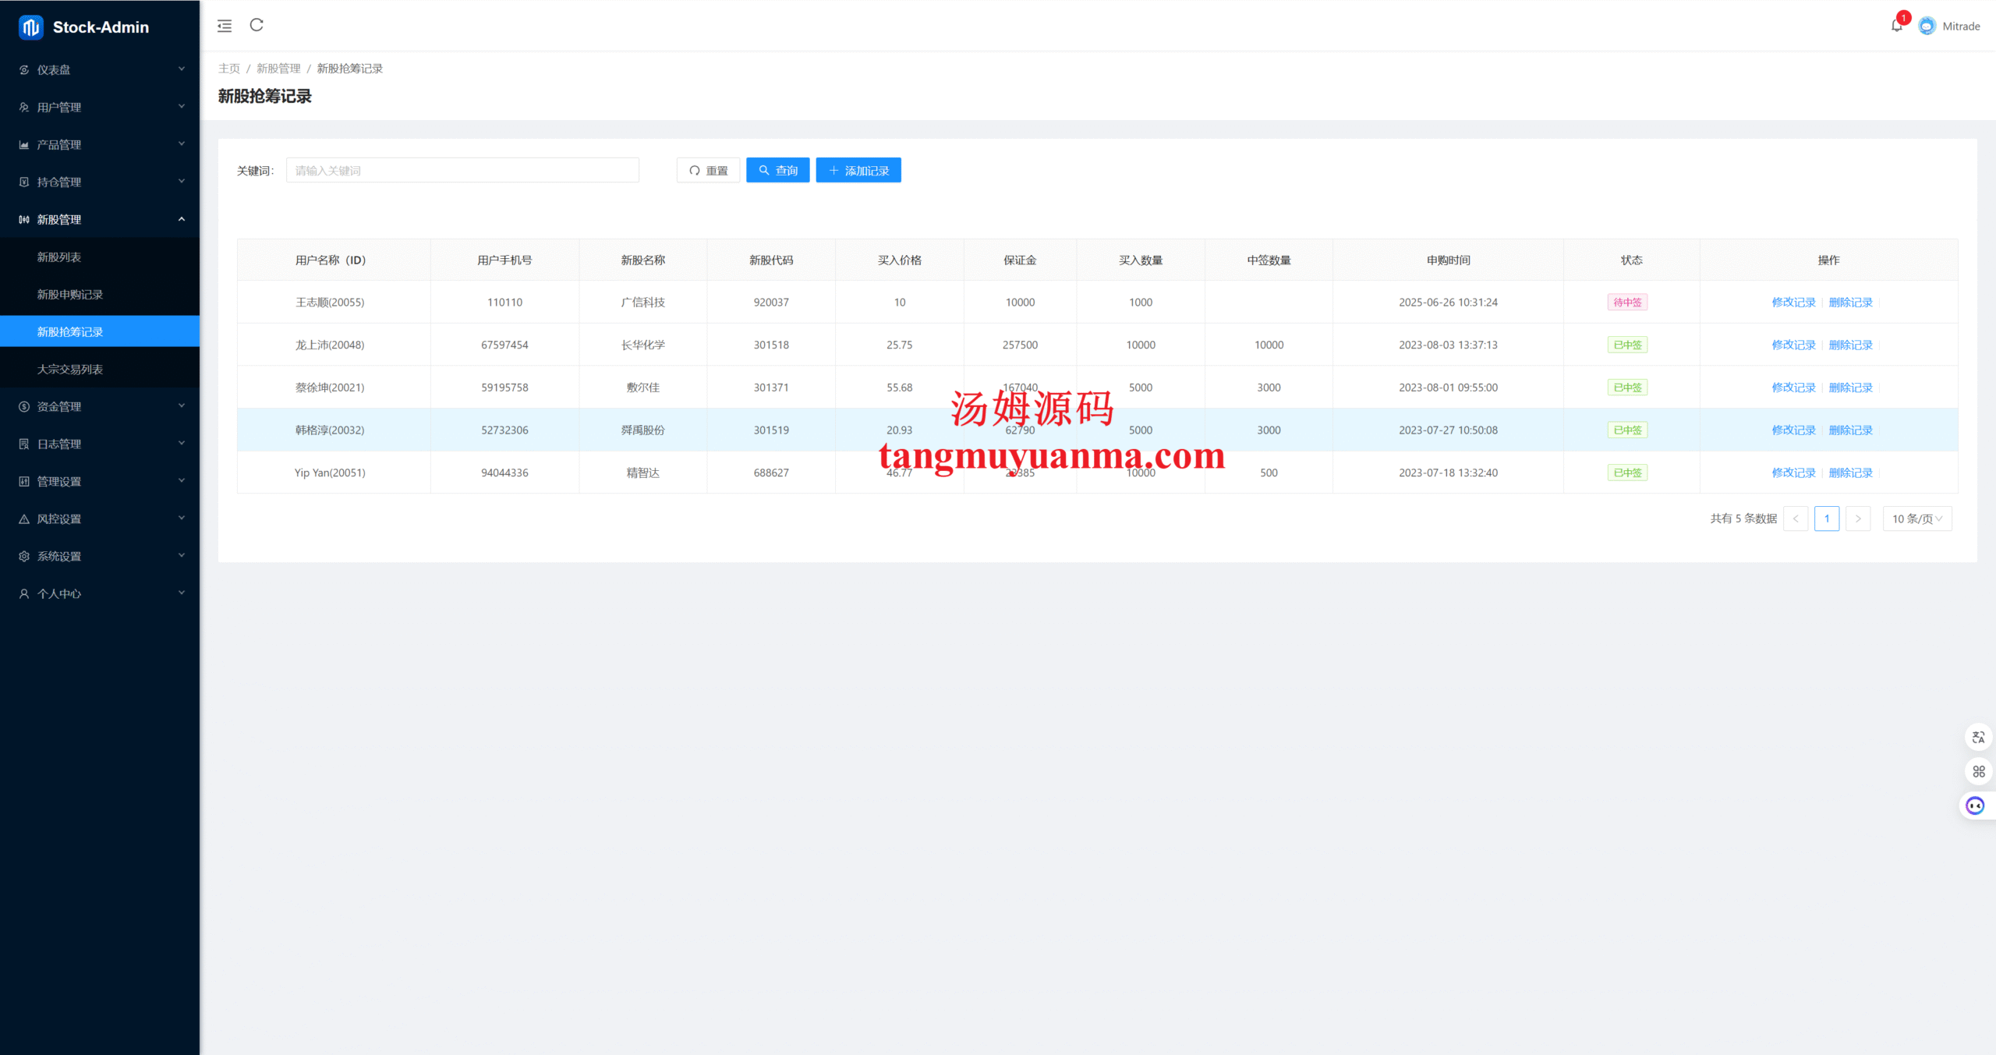Click the refresh page icon

(257, 25)
